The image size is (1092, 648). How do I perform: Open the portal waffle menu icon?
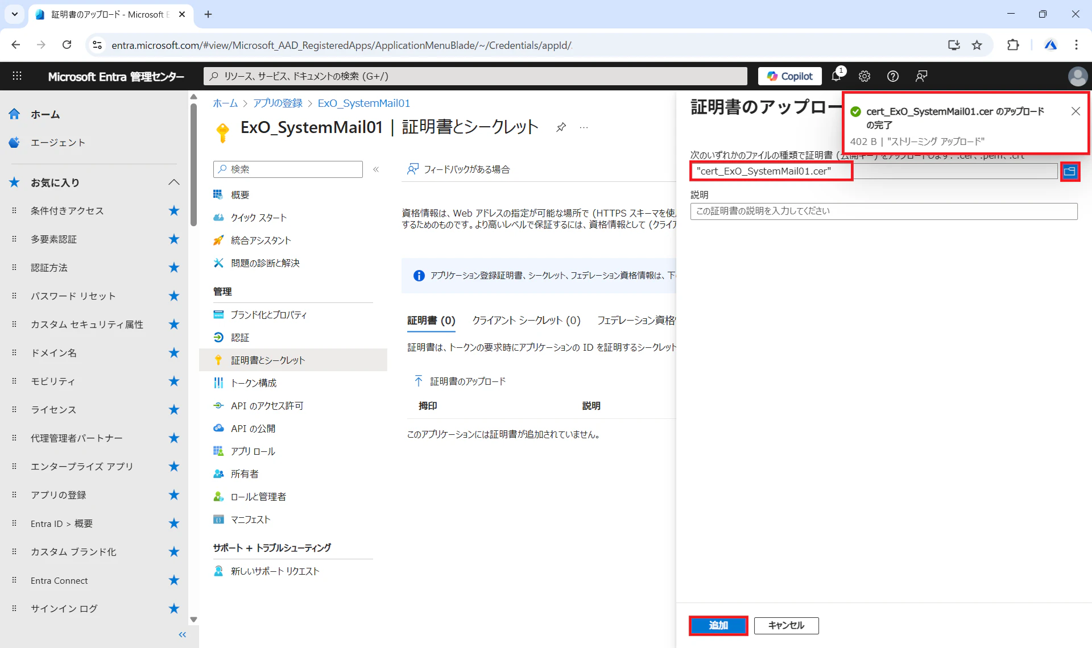coord(17,76)
